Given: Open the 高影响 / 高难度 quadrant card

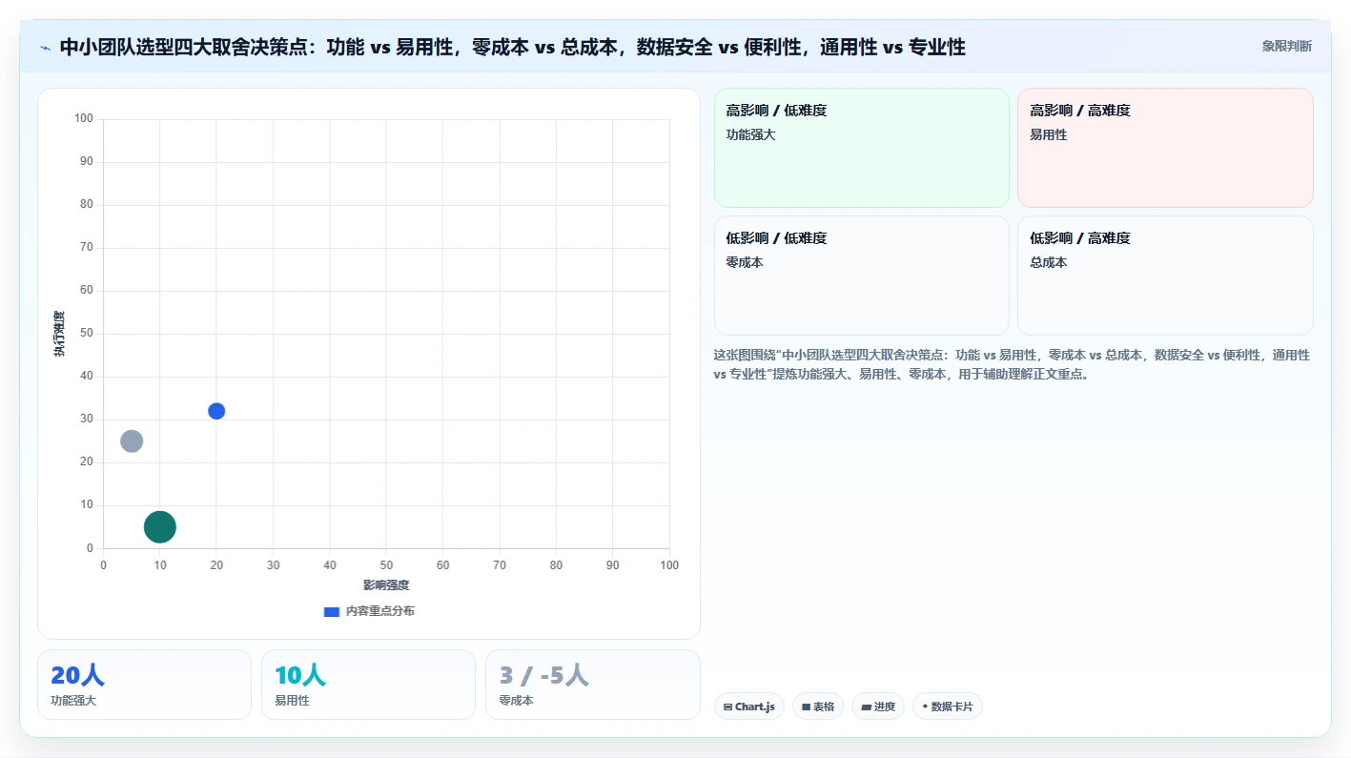Looking at the screenshot, I should [x=1165, y=148].
